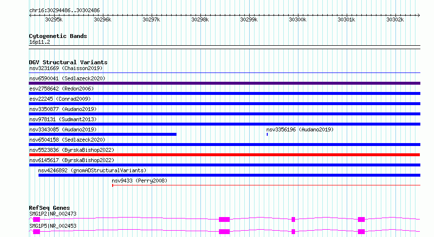Click the purple nsv6590041 variant bar
Image resolution: width=434 pixels, height=237 pixels.
tap(224, 83)
